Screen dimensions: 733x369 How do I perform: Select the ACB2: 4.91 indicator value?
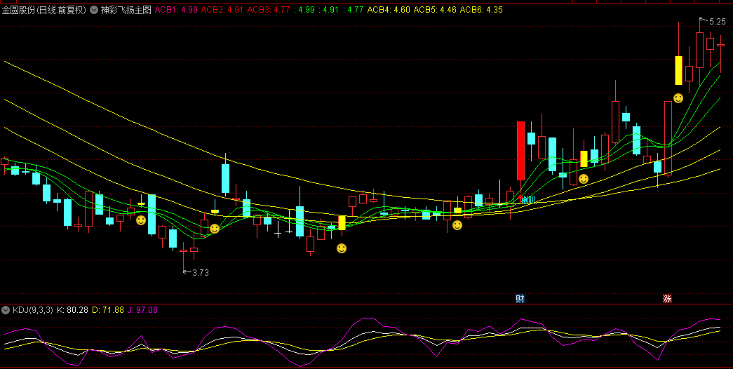tap(222, 10)
